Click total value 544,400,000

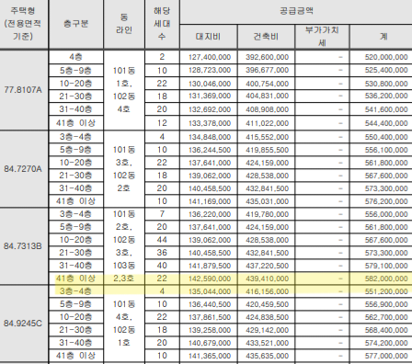(x=386, y=123)
